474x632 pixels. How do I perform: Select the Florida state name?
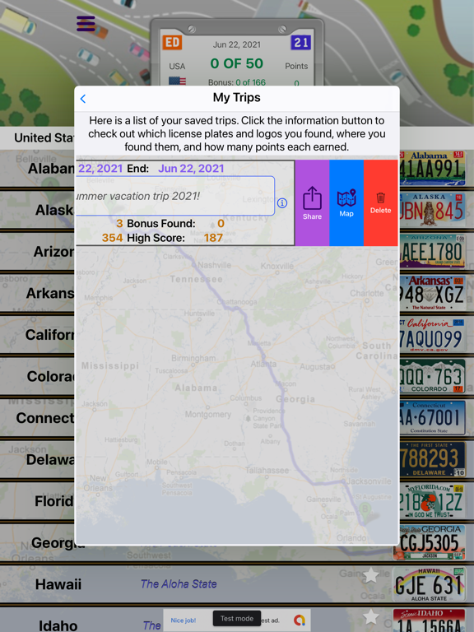coord(54,501)
